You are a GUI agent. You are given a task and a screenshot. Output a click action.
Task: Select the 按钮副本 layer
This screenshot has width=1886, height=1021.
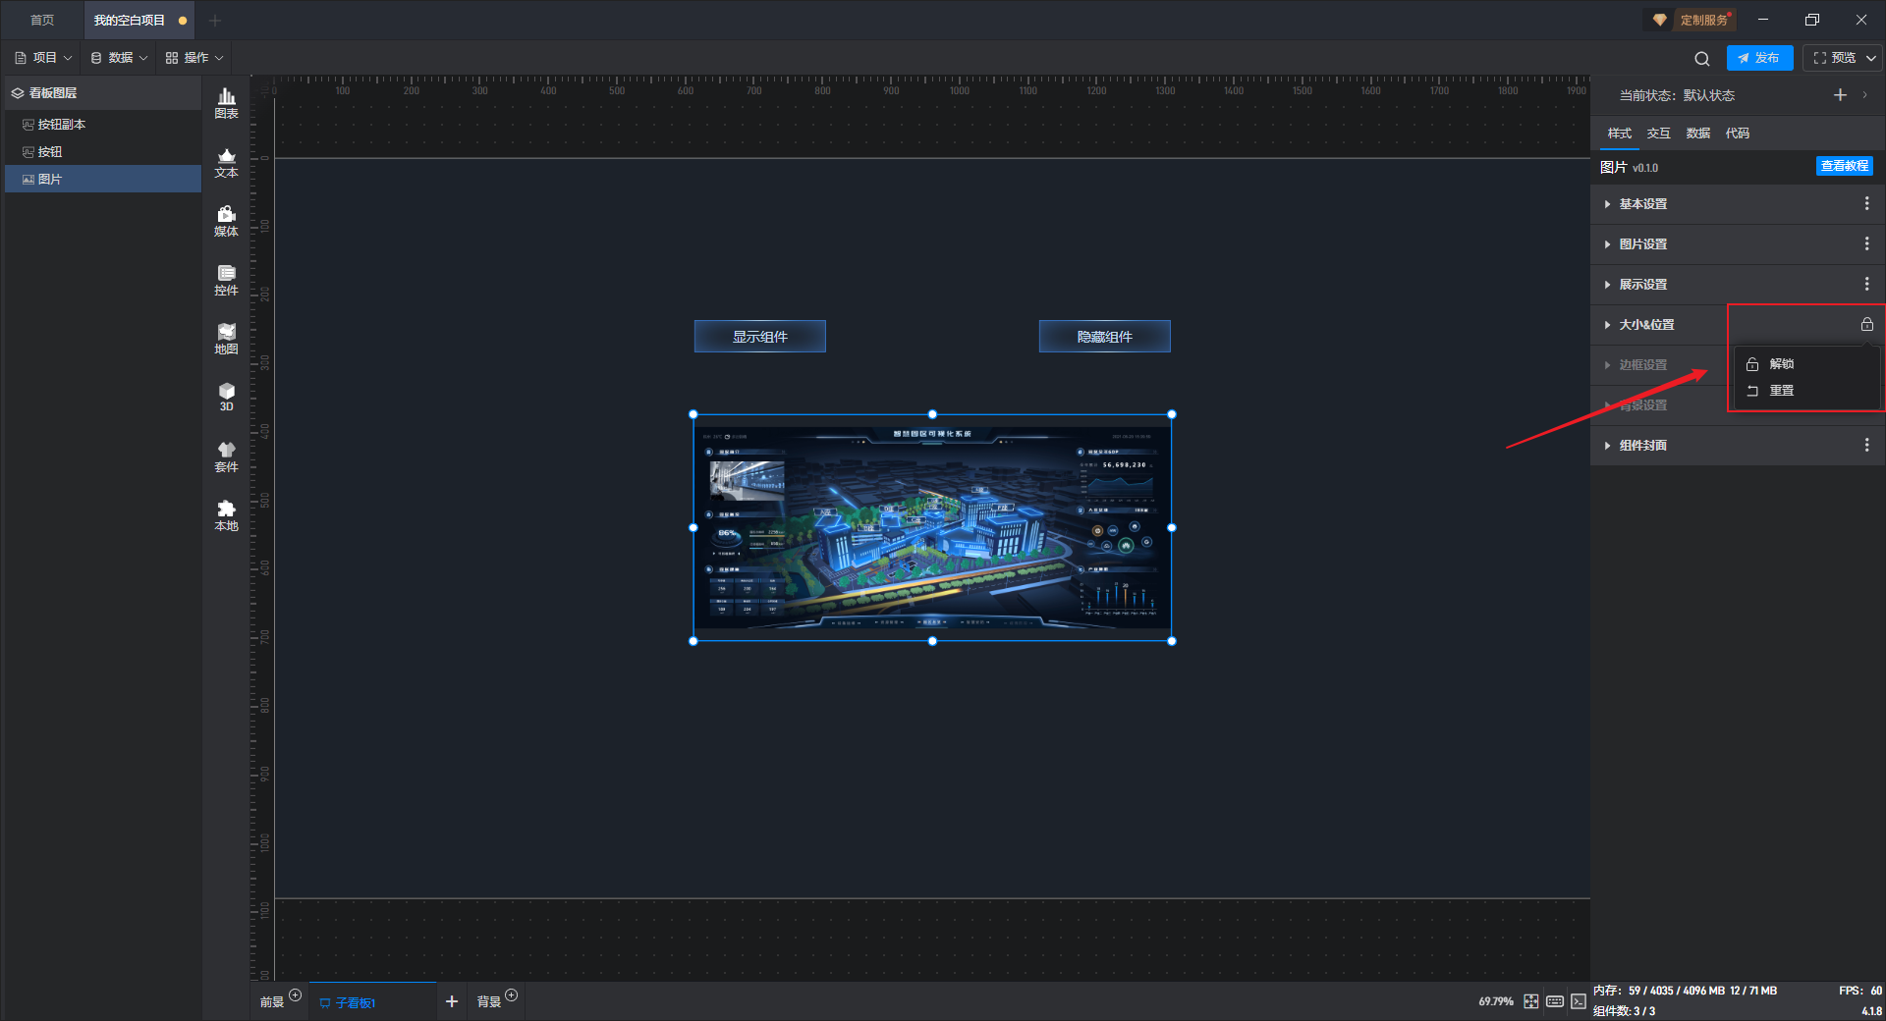click(103, 125)
